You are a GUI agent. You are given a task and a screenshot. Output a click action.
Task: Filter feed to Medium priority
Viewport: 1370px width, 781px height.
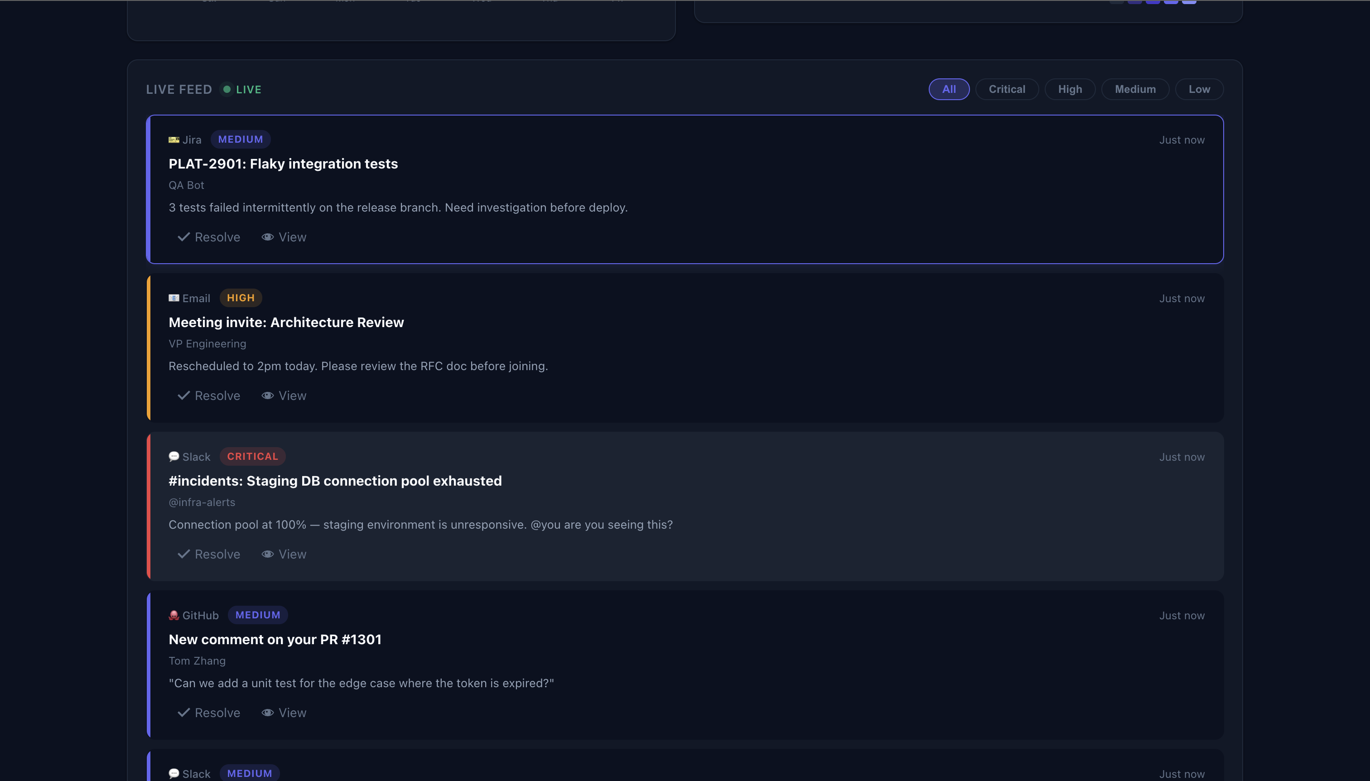(x=1135, y=90)
